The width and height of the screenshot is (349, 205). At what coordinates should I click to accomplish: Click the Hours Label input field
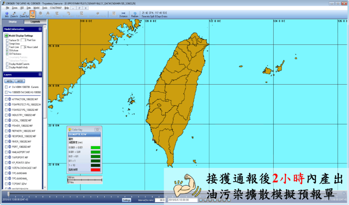pyautogui.click(x=24, y=47)
